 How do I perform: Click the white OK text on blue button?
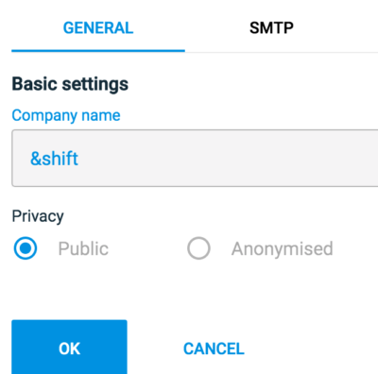[x=69, y=348]
